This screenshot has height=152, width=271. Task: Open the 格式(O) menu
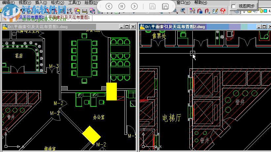click(x=57, y=3)
